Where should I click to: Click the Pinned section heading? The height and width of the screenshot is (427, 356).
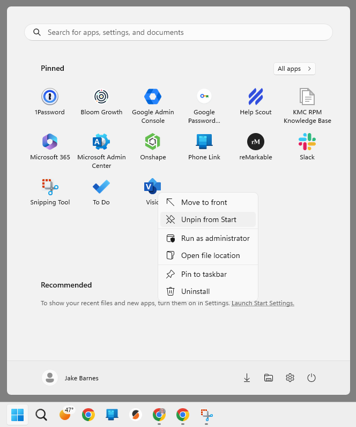pos(53,68)
